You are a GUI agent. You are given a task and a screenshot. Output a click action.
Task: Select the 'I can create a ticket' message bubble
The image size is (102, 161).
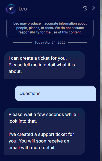[45, 65]
